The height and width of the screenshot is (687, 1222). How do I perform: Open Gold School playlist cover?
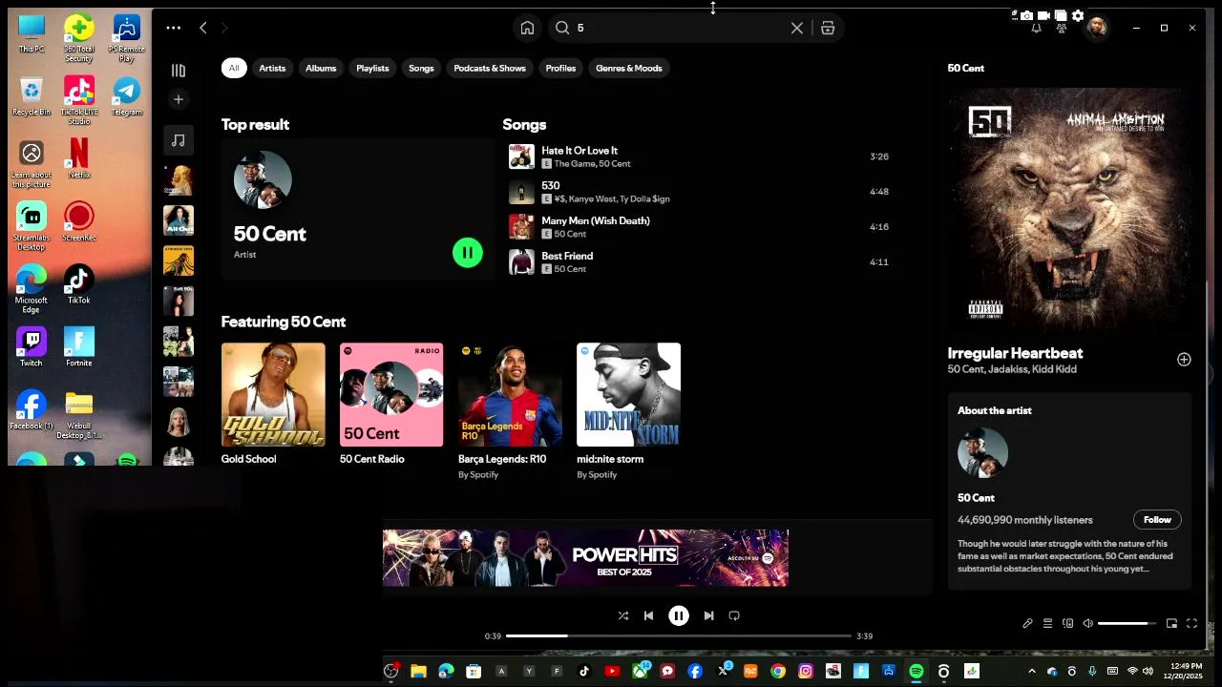click(273, 395)
